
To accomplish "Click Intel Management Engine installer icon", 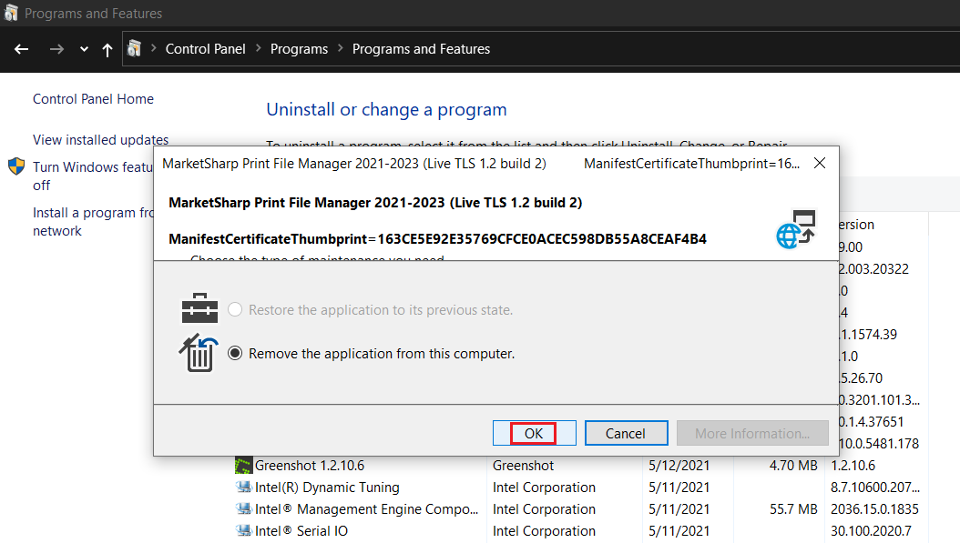I will point(244,508).
